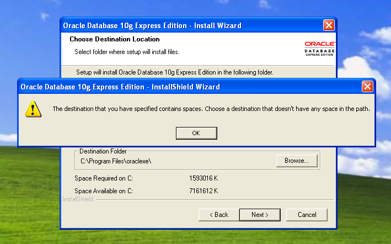Go to Next installation step

(260, 215)
